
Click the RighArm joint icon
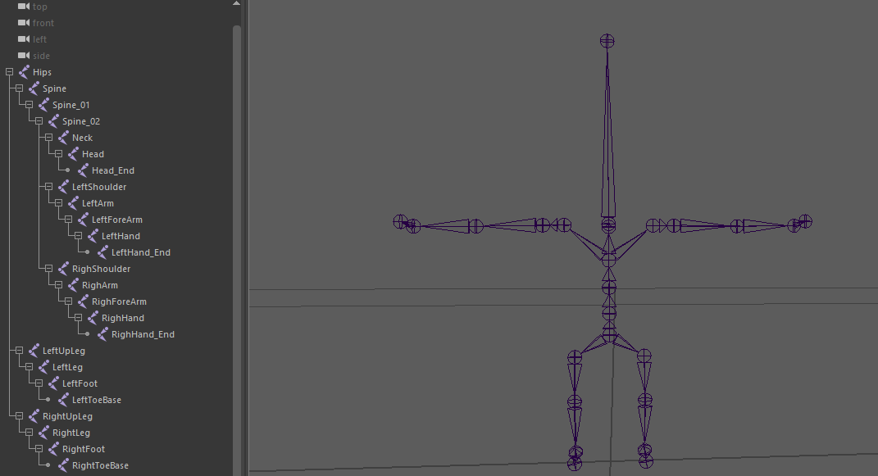pos(73,285)
